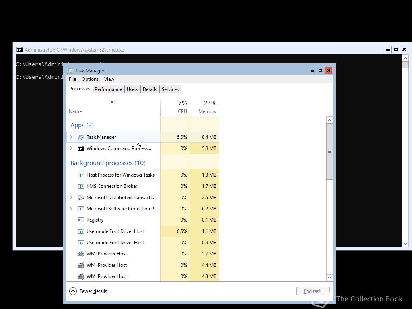The width and height of the screenshot is (412, 309).
Task: Switch to the Details tab
Action: [x=150, y=89]
